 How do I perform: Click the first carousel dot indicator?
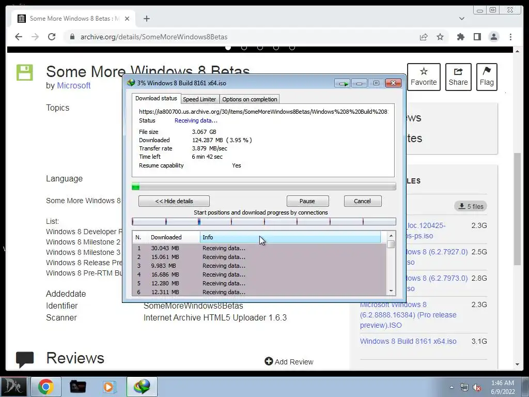coord(228,48)
